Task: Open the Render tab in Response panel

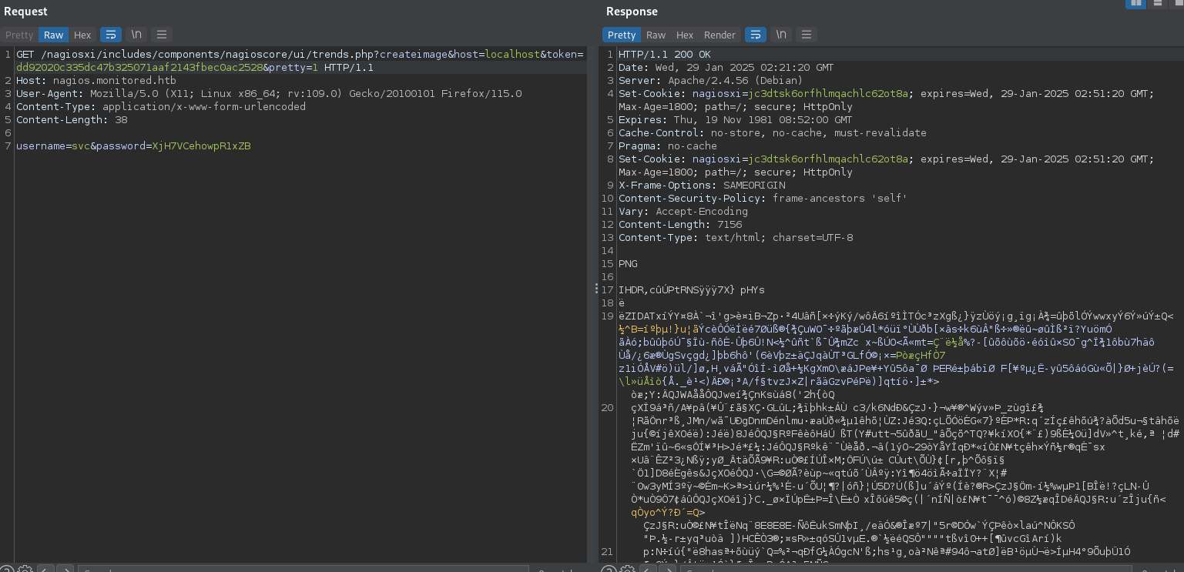Action: coord(719,35)
